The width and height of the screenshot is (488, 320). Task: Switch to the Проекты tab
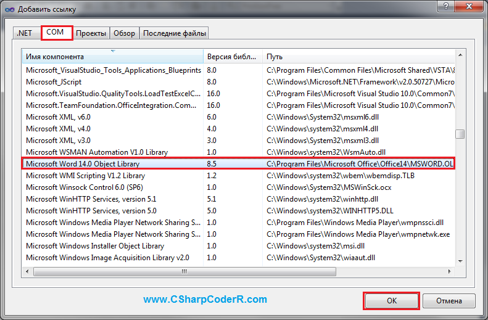pos(91,33)
